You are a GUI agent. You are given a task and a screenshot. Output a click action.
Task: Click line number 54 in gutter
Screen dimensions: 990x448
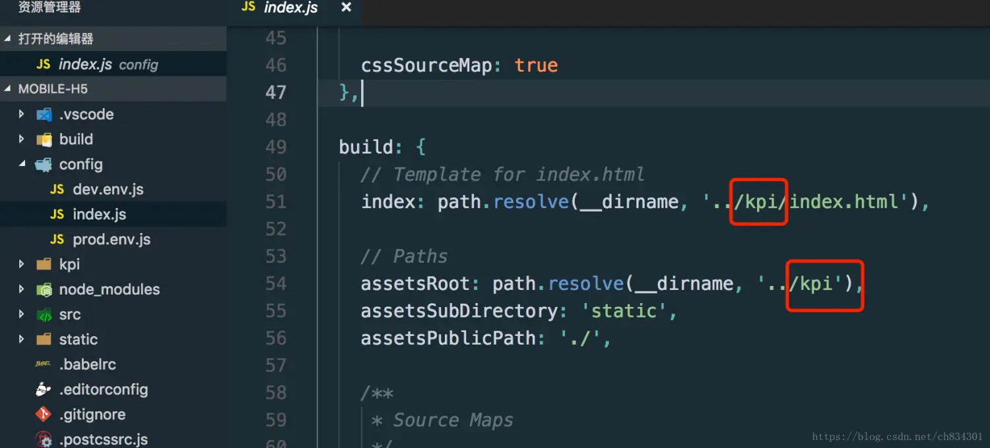click(276, 284)
